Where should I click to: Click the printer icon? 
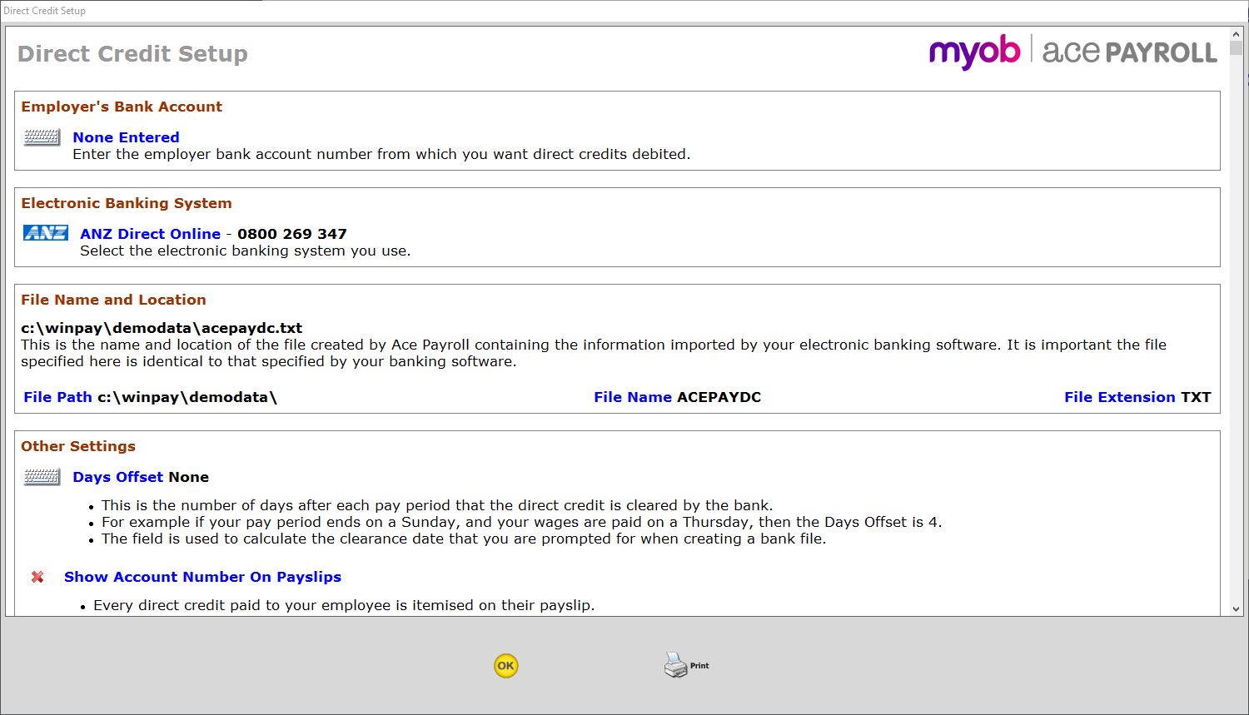(x=675, y=665)
